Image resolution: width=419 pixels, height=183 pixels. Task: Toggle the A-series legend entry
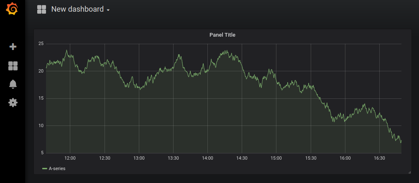[57, 168]
